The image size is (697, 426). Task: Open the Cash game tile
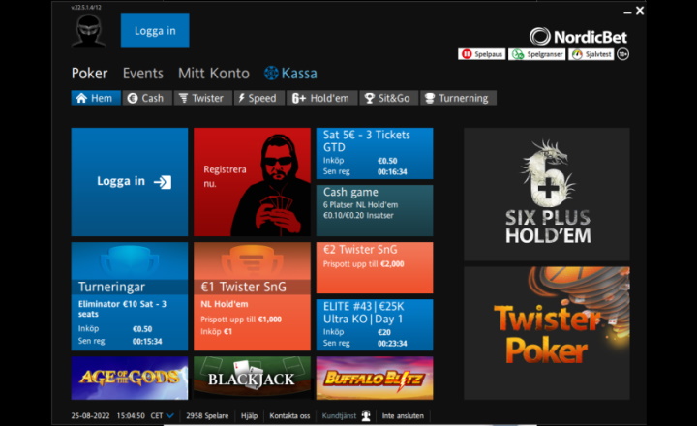(375, 210)
